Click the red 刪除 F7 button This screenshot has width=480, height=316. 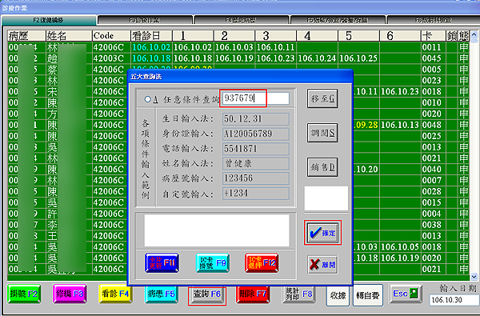pos(253,294)
